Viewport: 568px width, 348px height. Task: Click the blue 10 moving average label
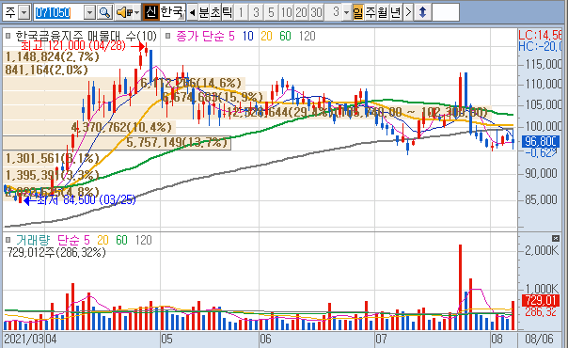click(x=248, y=37)
